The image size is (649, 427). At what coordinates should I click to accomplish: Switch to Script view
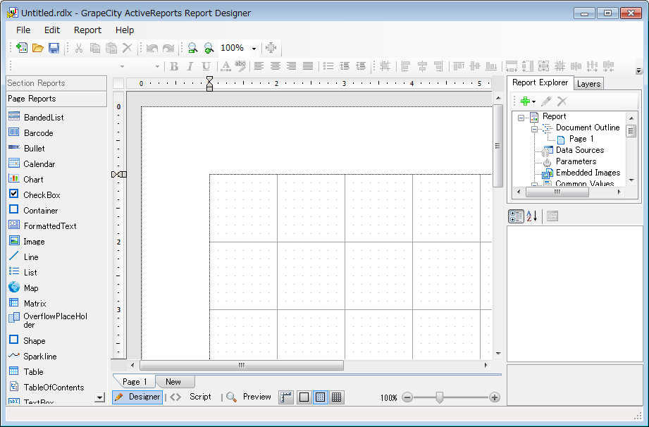191,397
